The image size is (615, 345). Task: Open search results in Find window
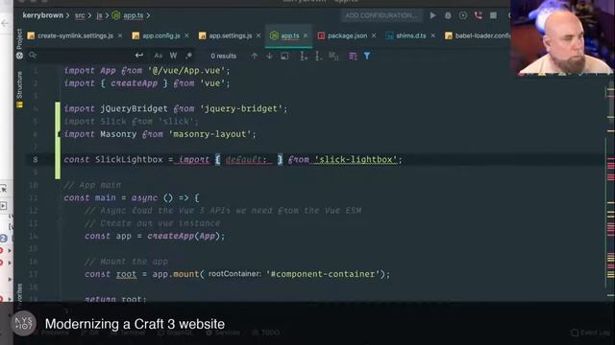pos(284,56)
